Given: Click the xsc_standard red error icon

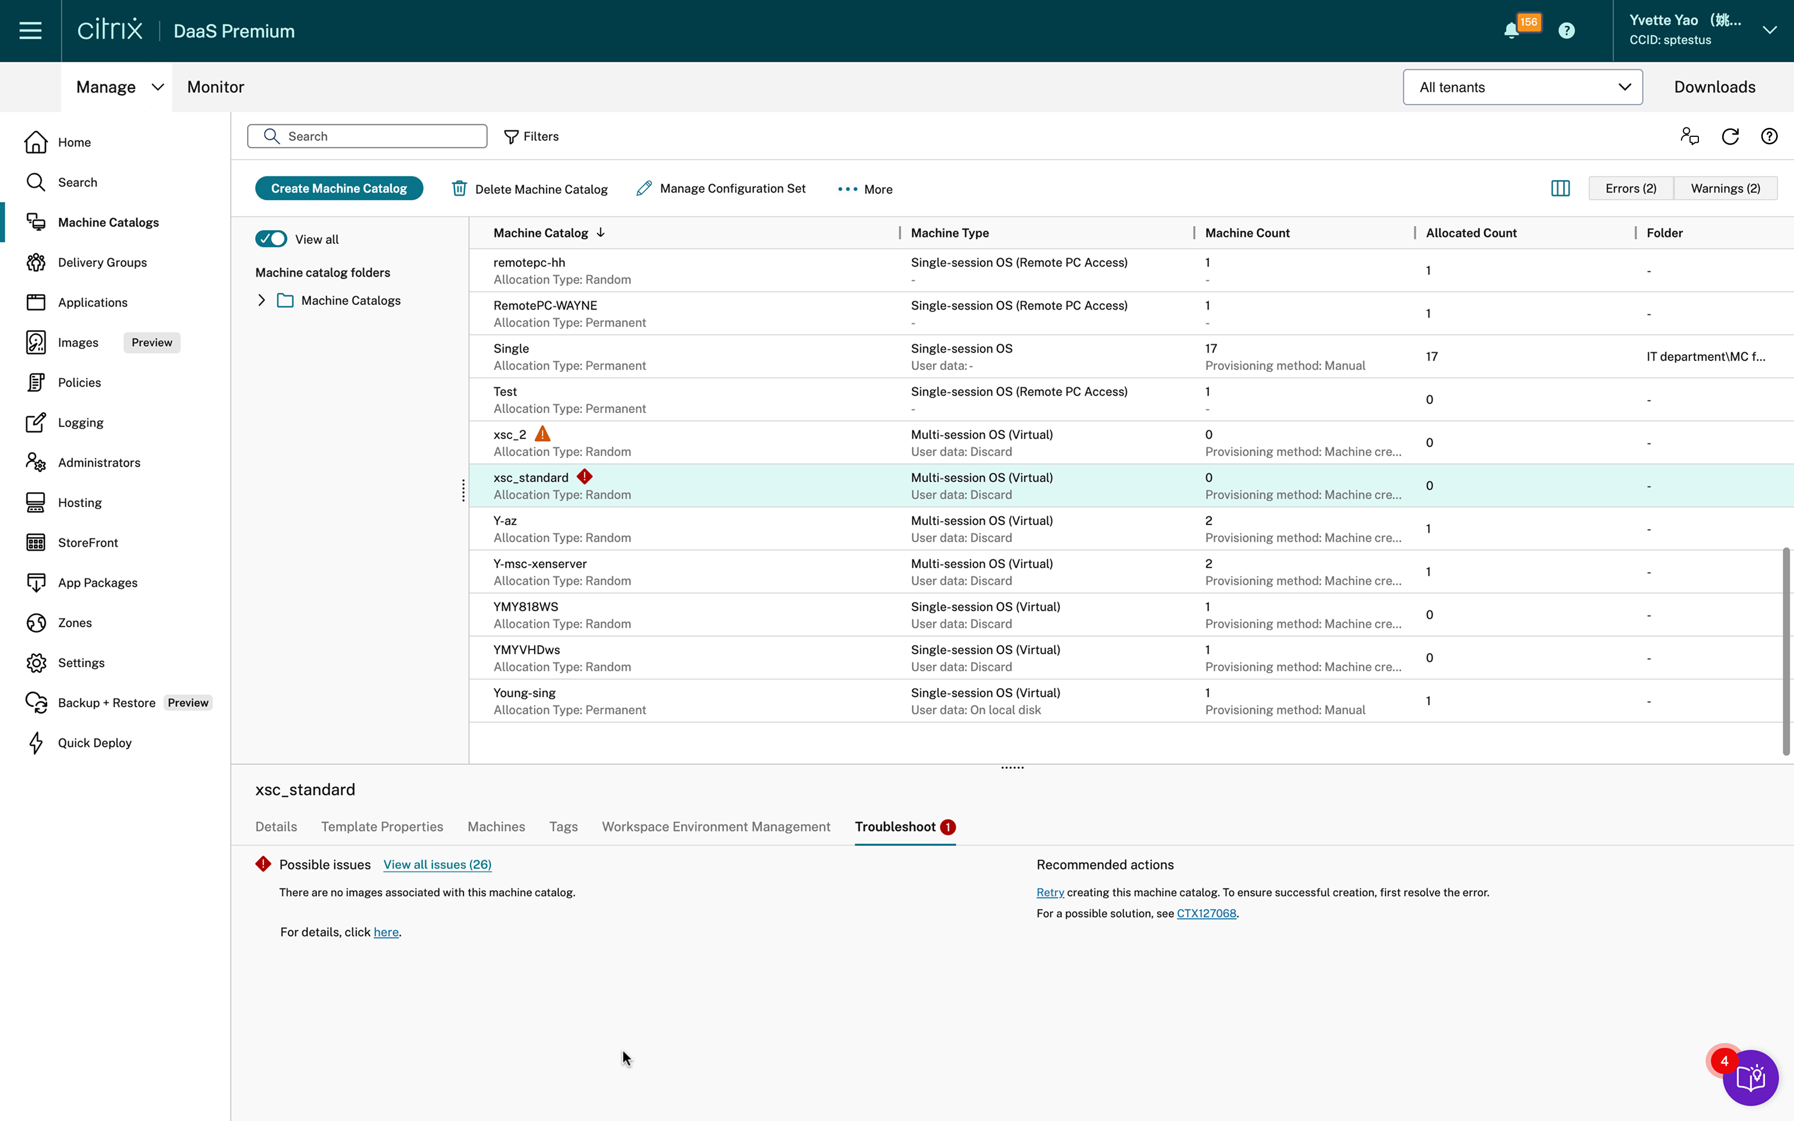Looking at the screenshot, I should 585,476.
